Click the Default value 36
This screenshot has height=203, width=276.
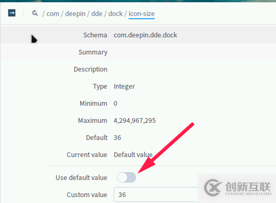tap(117, 138)
